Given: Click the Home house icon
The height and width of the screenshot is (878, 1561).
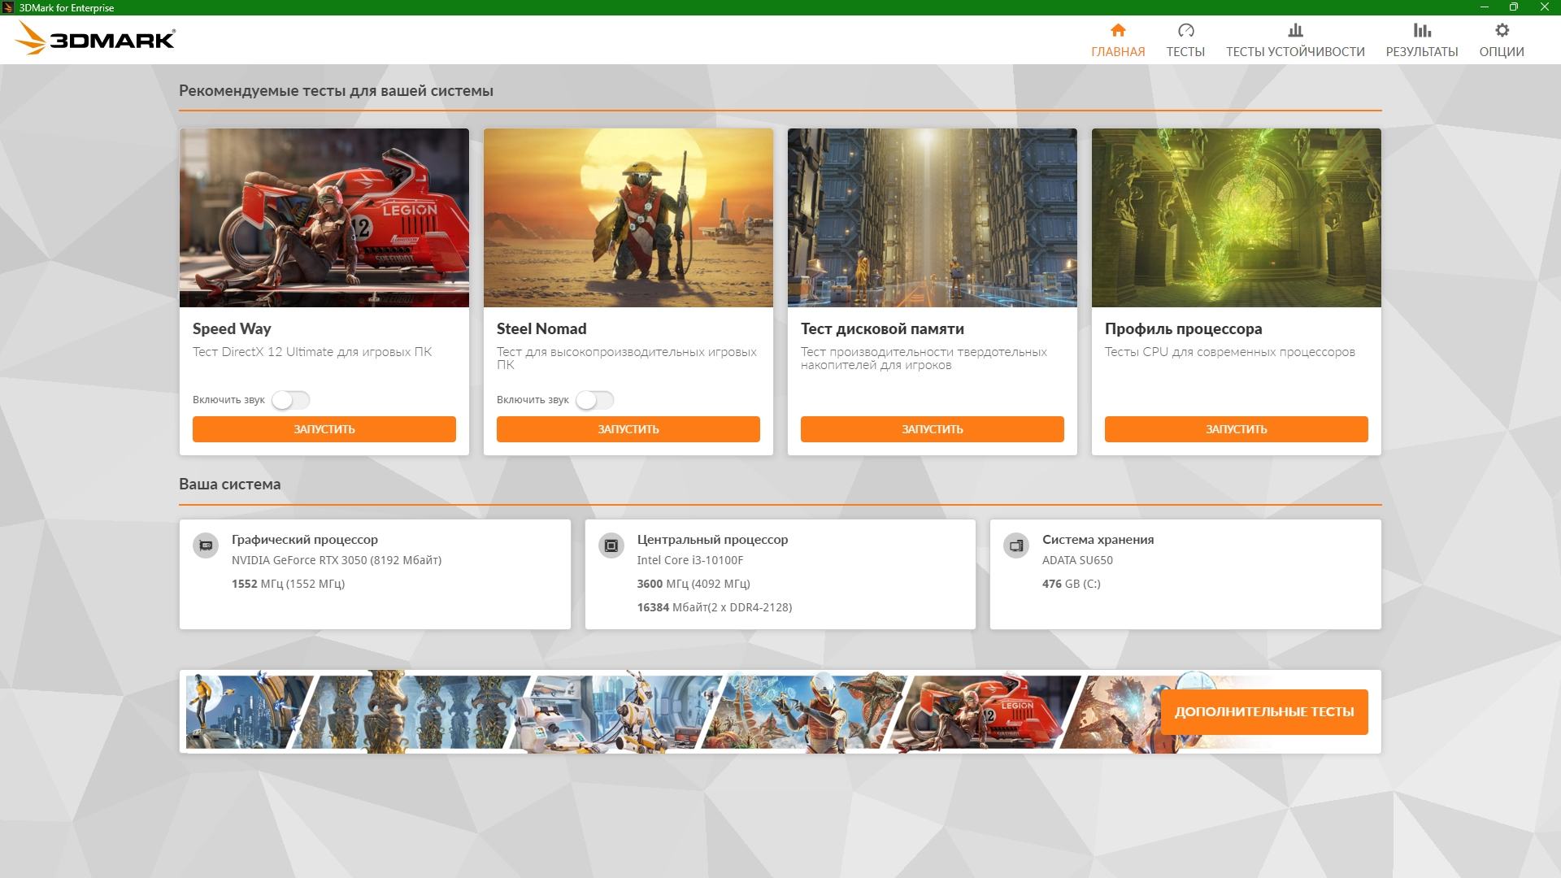Looking at the screenshot, I should (x=1118, y=30).
